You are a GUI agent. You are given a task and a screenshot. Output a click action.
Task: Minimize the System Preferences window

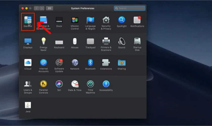(26, 8)
